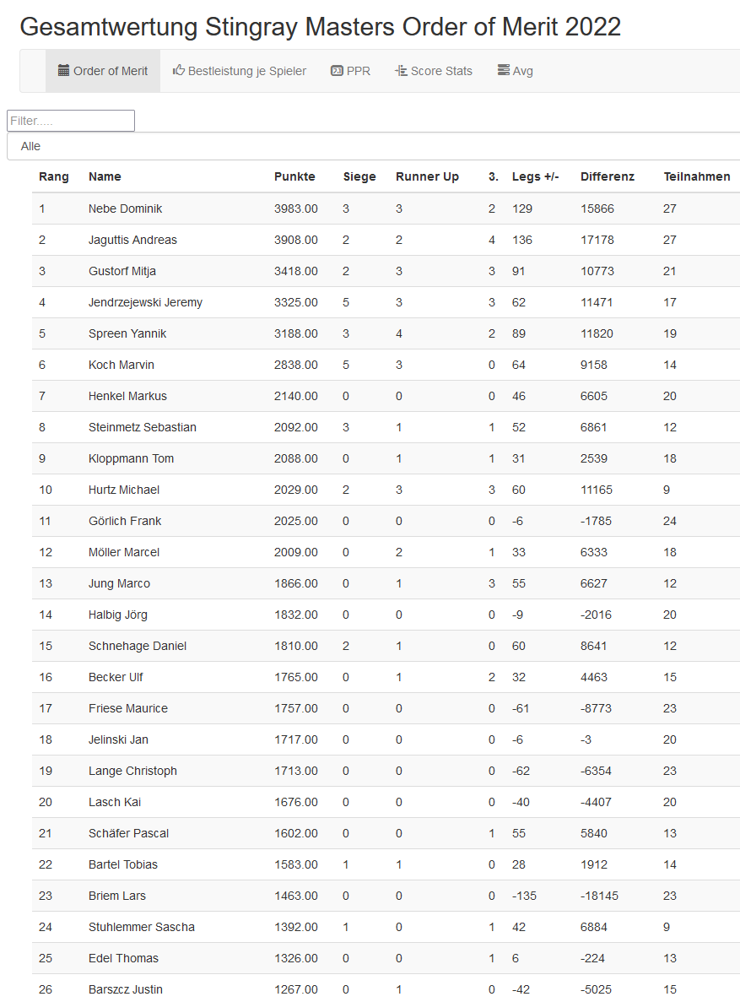The height and width of the screenshot is (1002, 740).
Task: Click the calendar icon beside Order of Merit
Action: click(x=64, y=71)
